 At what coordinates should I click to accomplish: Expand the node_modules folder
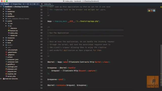point(4,19)
